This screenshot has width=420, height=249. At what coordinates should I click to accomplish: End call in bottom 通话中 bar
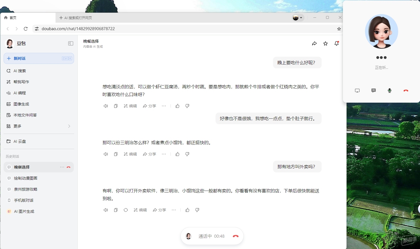point(235,236)
